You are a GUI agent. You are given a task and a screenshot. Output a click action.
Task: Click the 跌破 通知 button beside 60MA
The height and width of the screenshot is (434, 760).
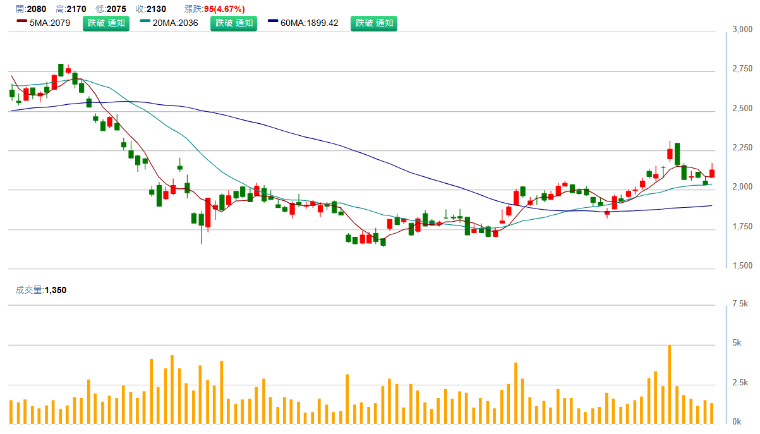[x=374, y=23]
